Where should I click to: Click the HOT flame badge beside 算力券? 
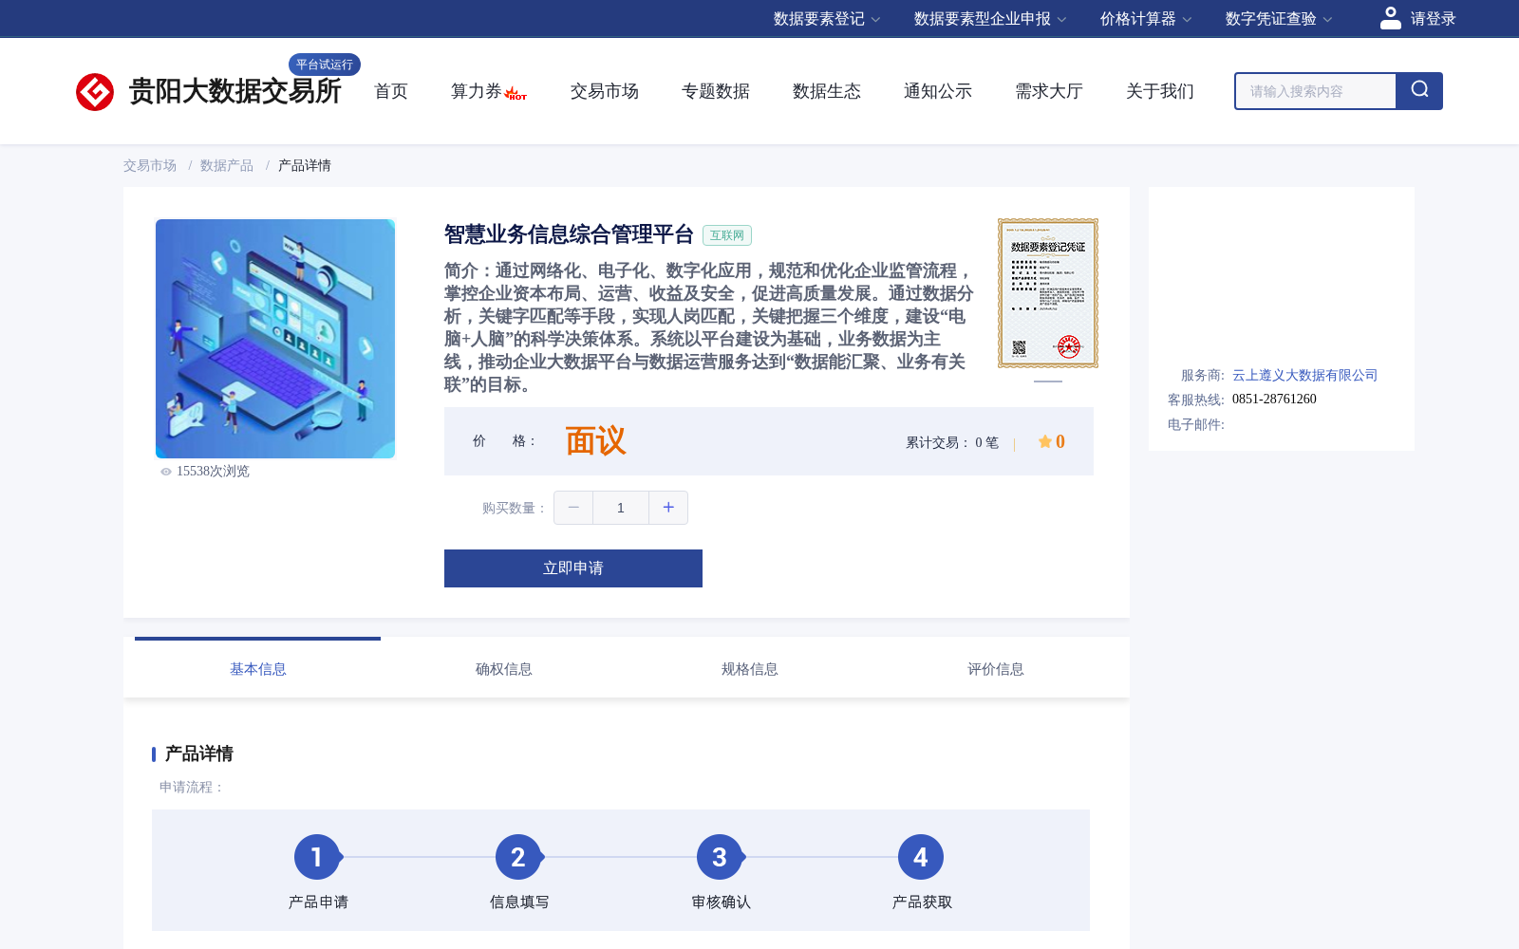[516, 93]
